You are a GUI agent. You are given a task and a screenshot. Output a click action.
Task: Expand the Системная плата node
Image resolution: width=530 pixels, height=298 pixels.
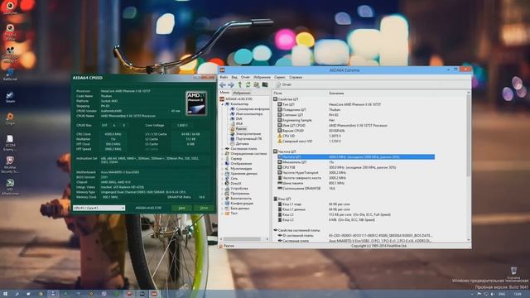pos(223,149)
